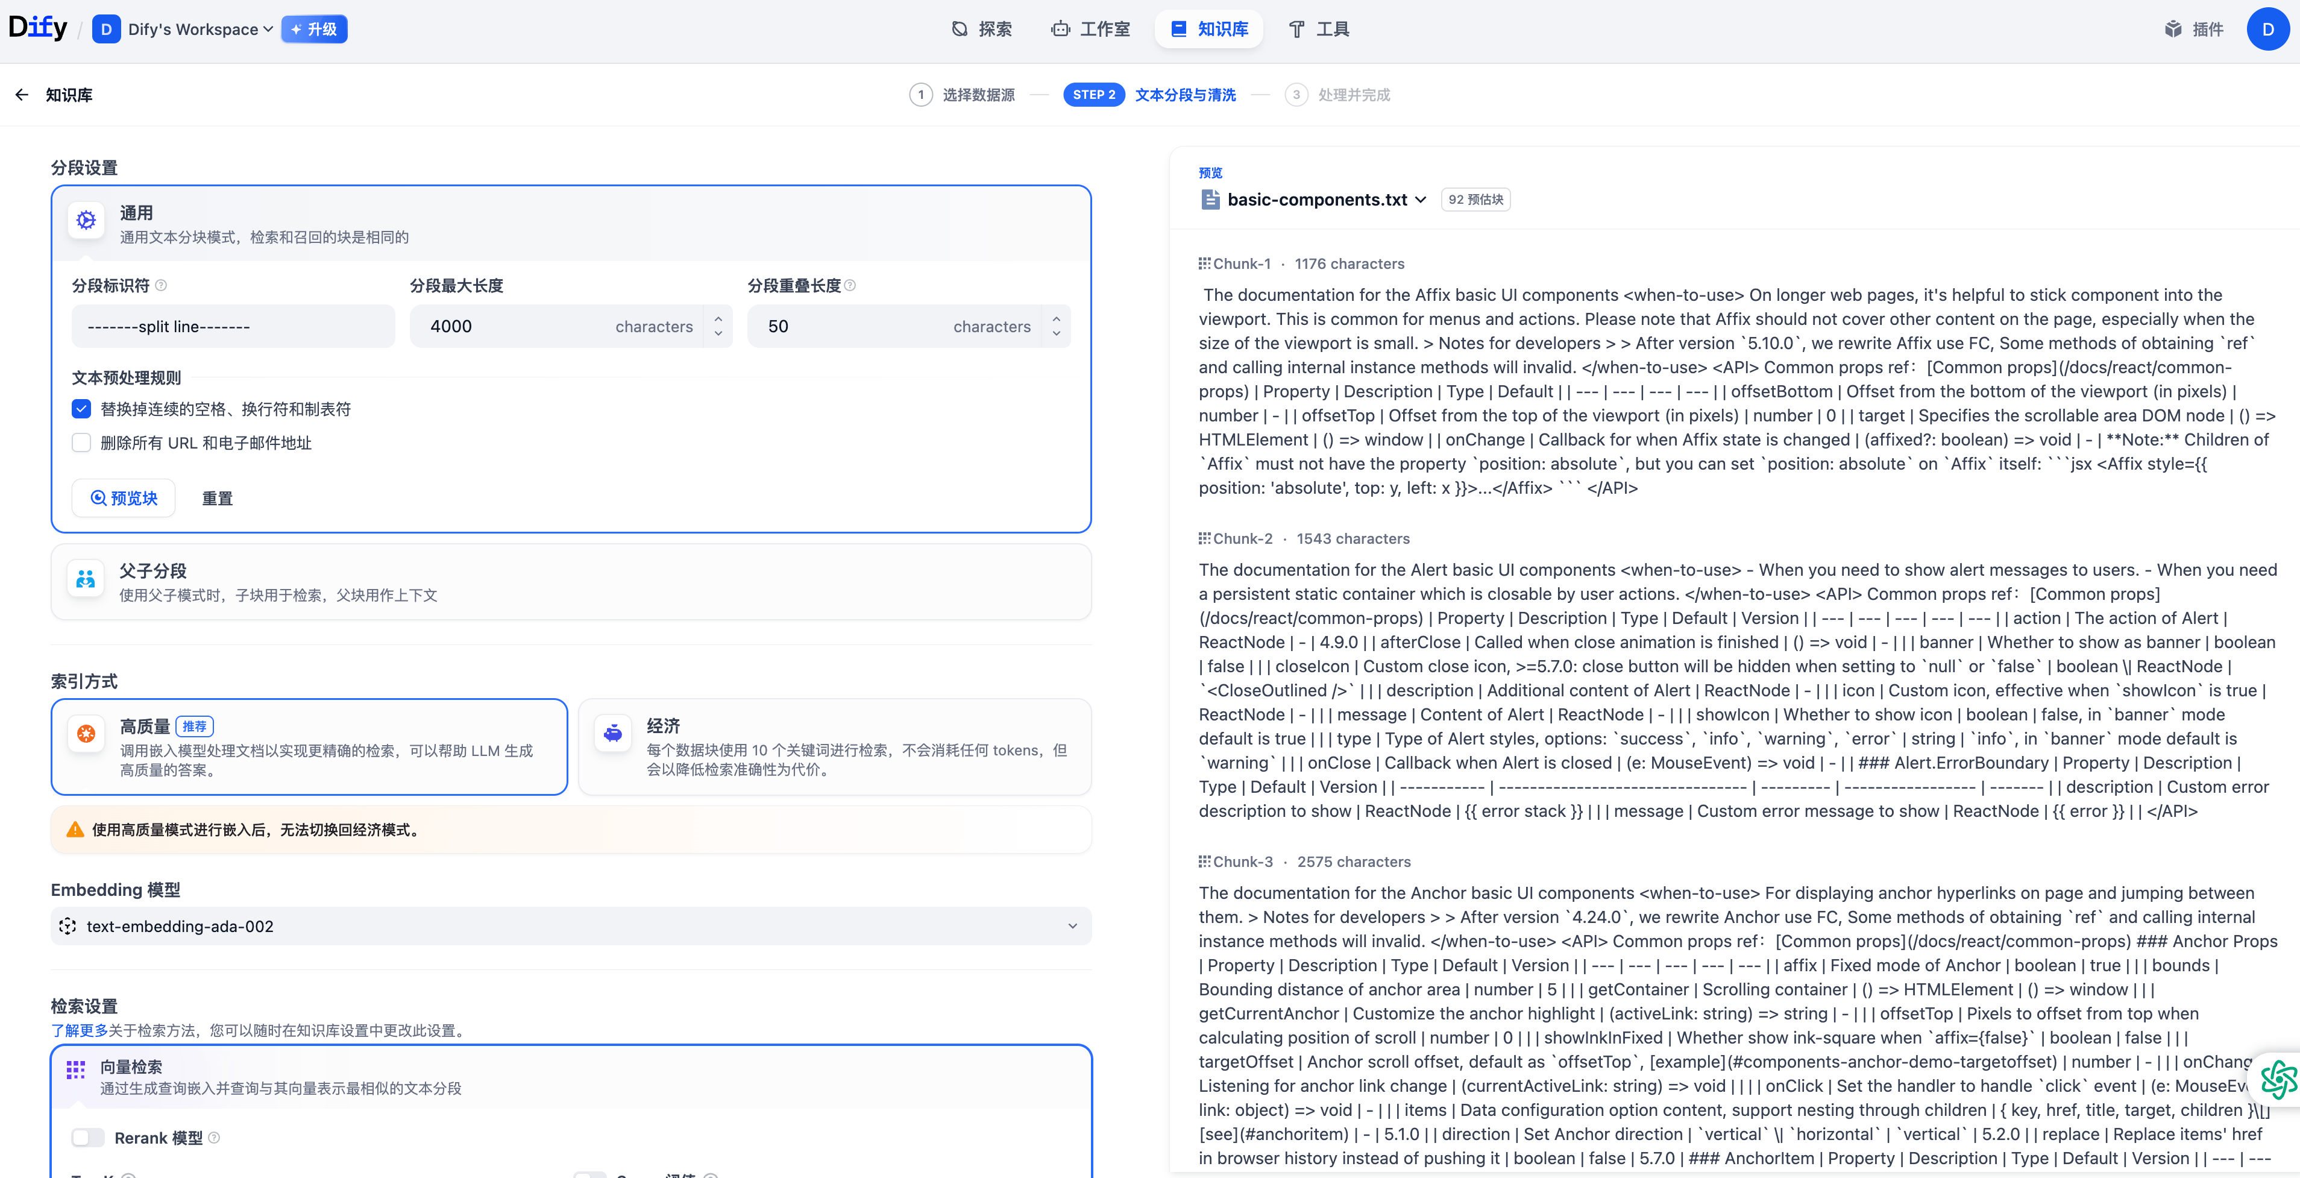Click the 父子分段 mode icon

pos(86,579)
